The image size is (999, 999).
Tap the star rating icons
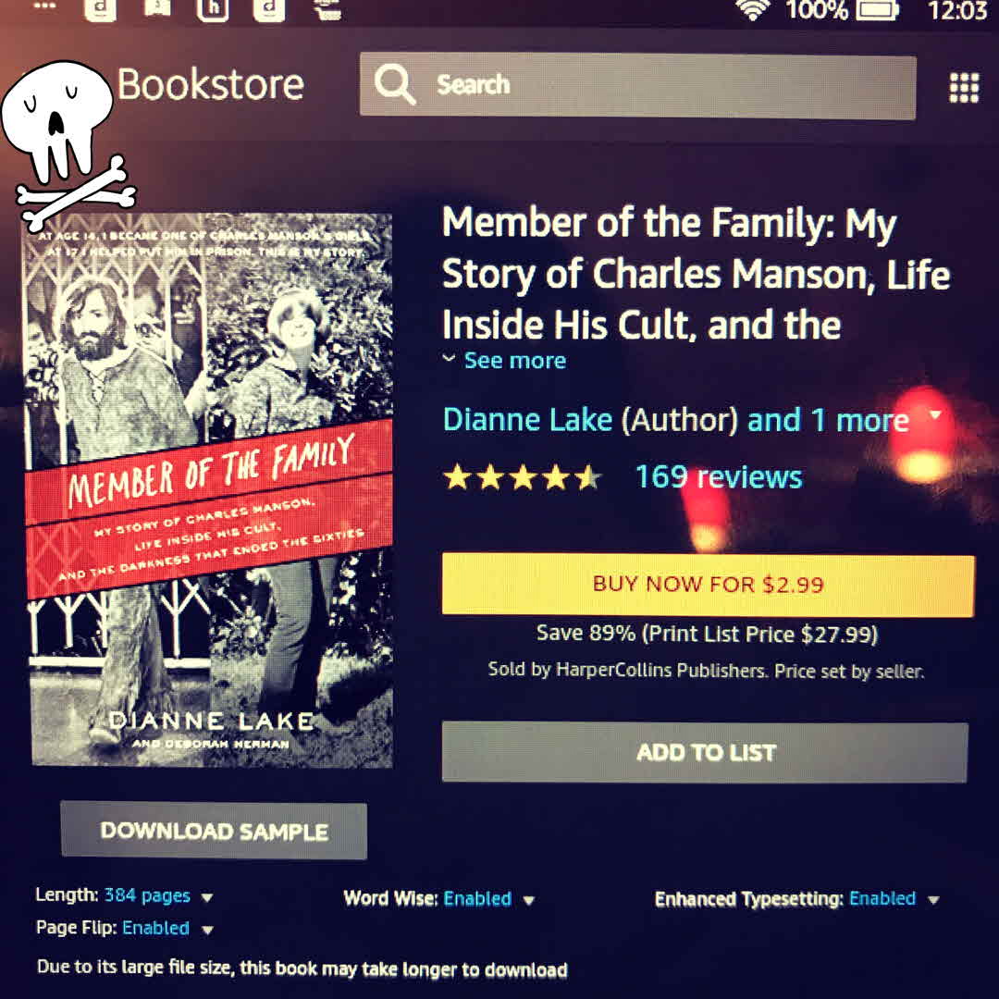523,477
